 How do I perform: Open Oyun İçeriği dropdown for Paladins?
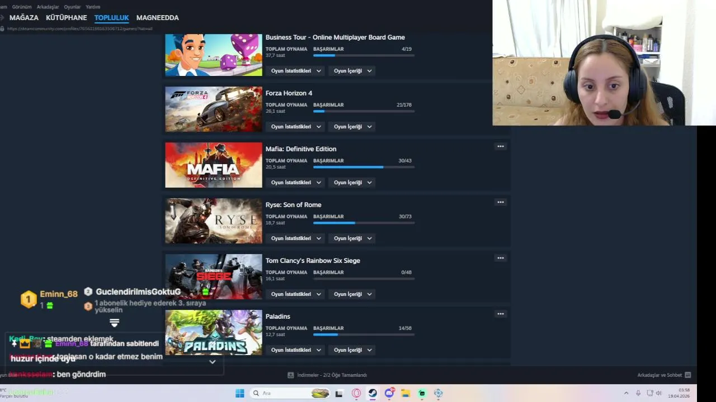tap(351, 350)
